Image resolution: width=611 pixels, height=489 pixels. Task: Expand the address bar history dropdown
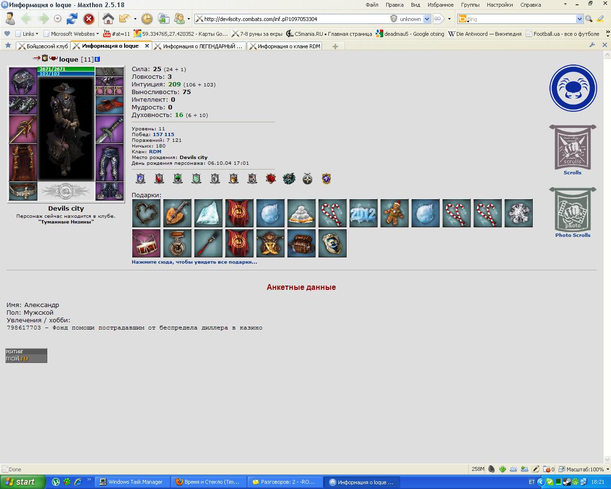(426, 19)
